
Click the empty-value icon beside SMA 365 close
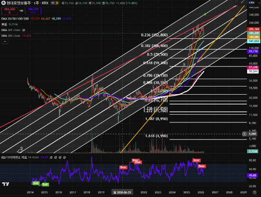(24, 30)
